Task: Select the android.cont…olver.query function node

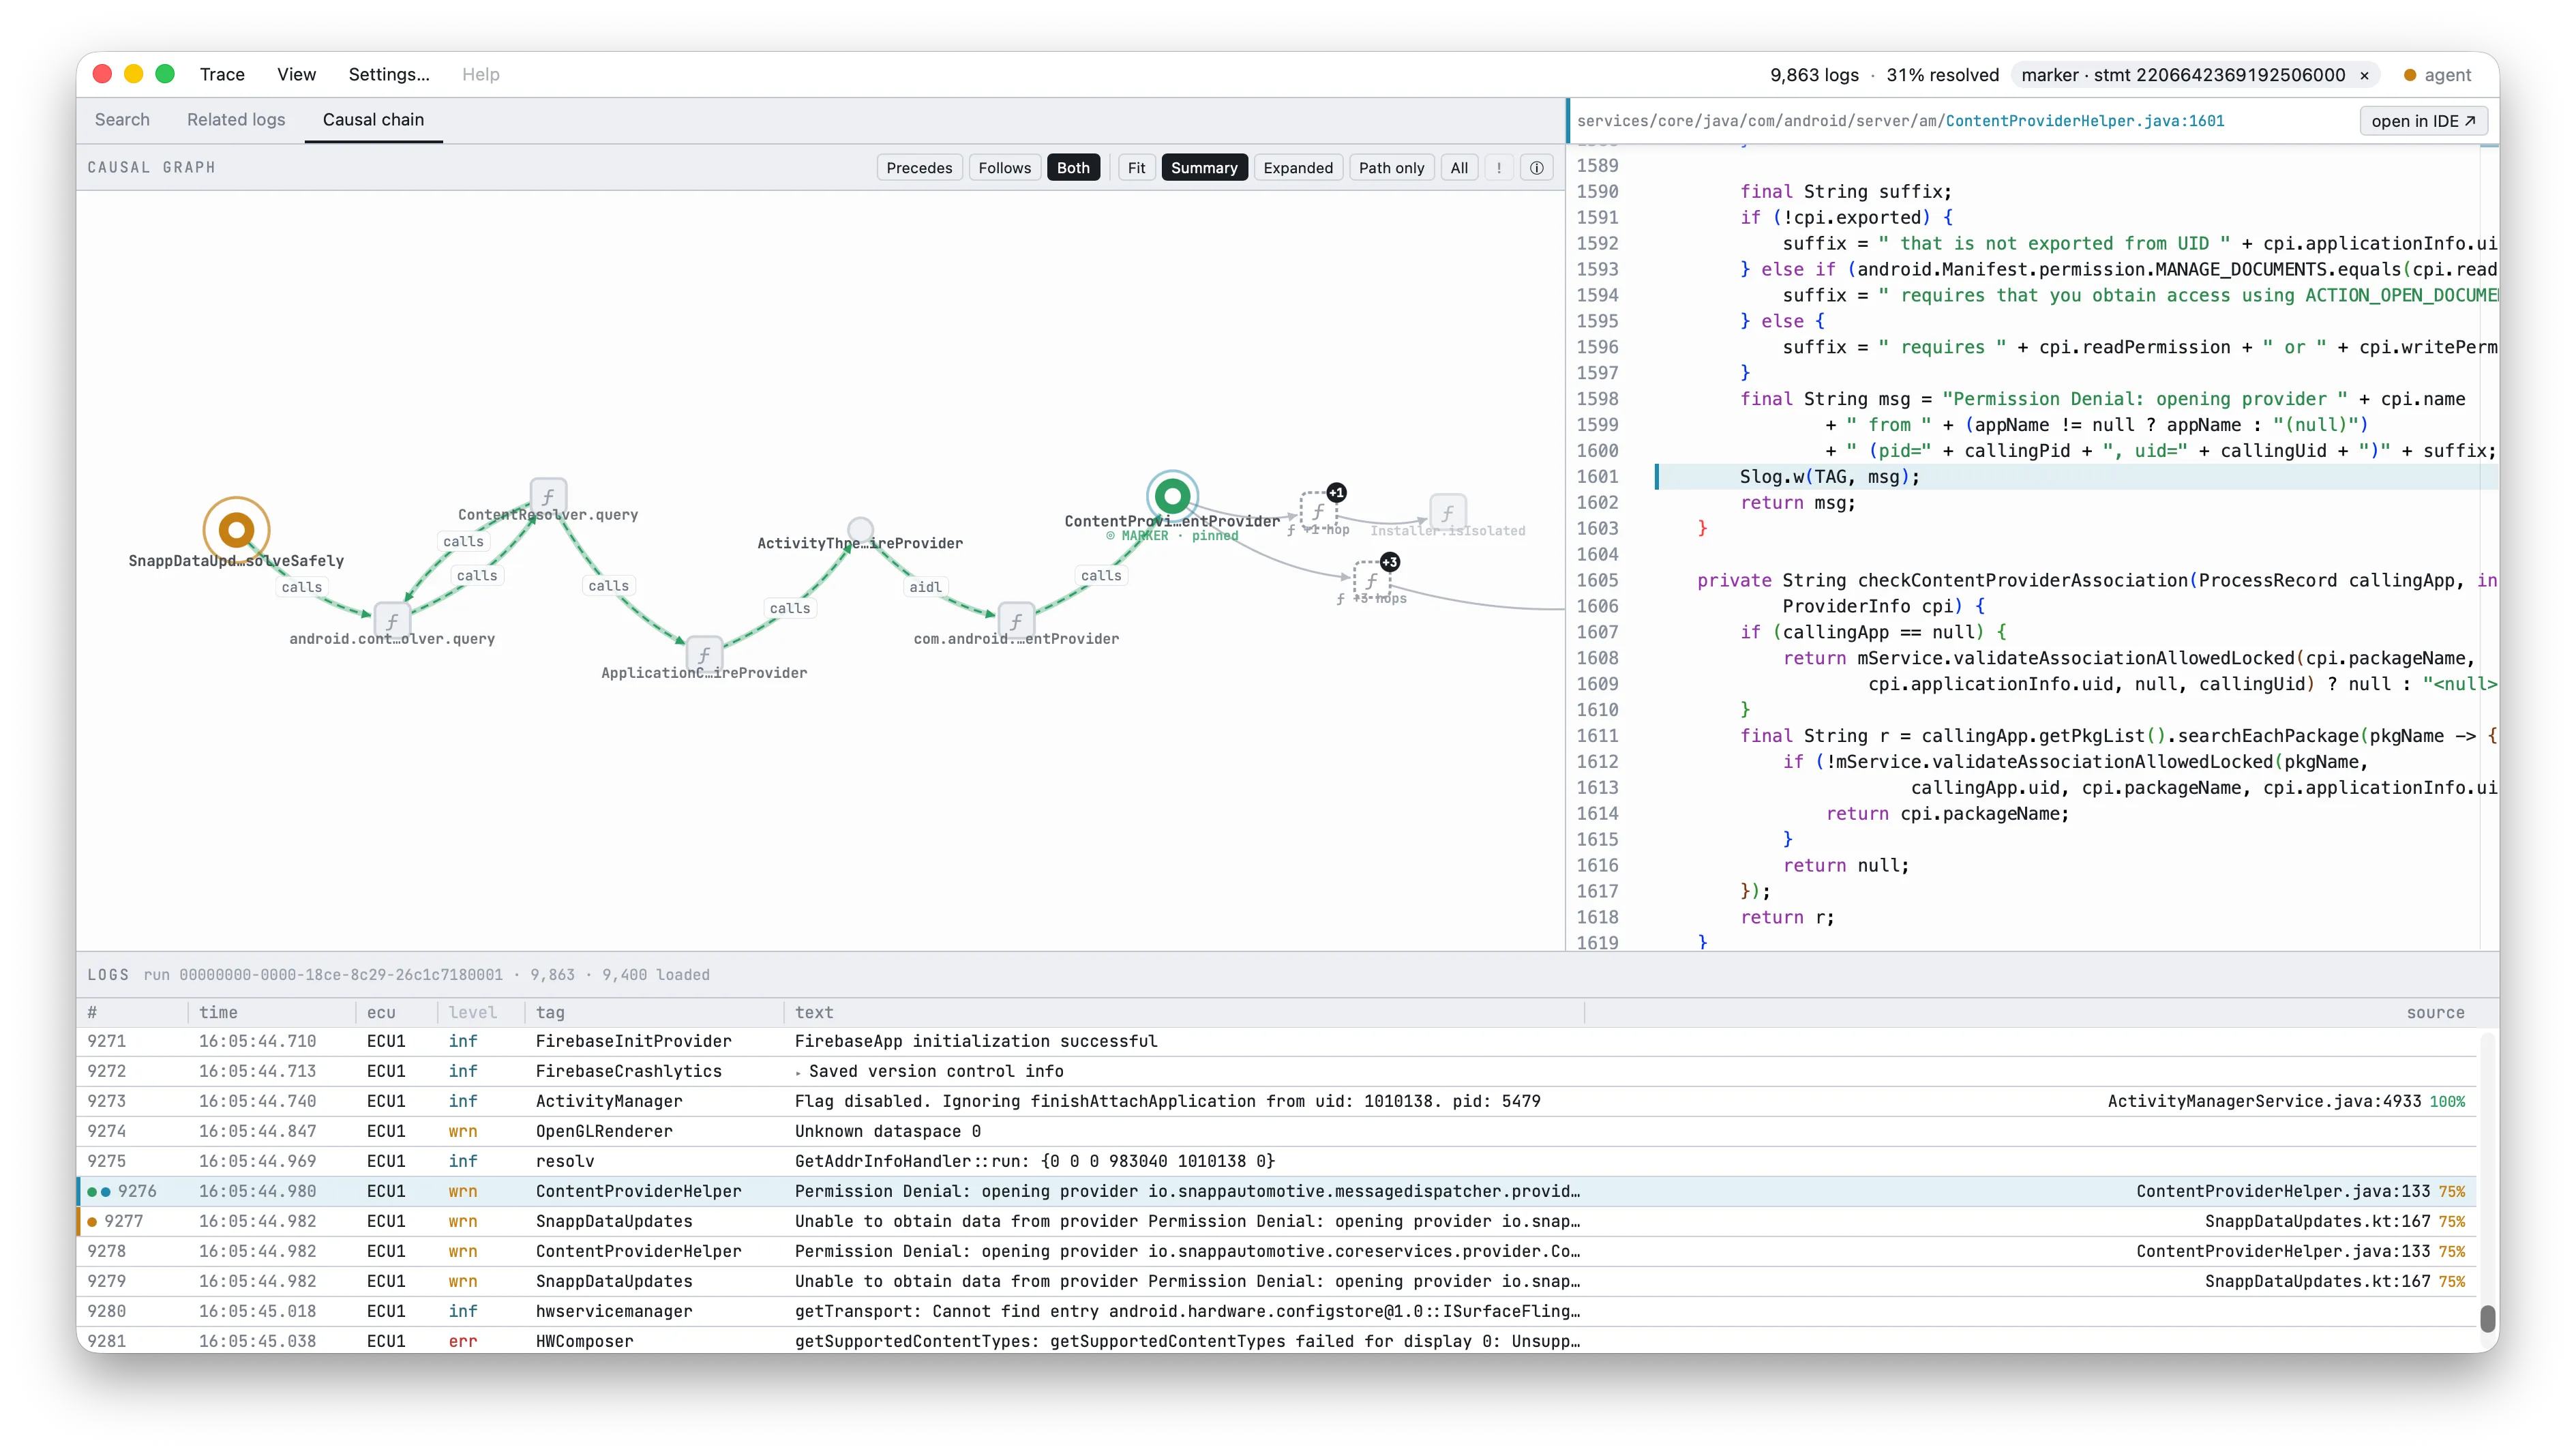Action: coord(392,620)
